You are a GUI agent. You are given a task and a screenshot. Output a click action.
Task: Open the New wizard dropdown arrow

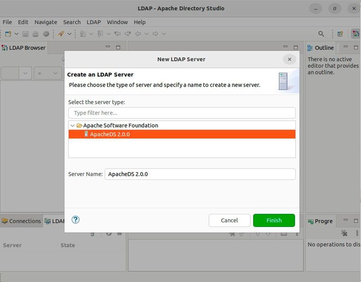(x=16, y=34)
